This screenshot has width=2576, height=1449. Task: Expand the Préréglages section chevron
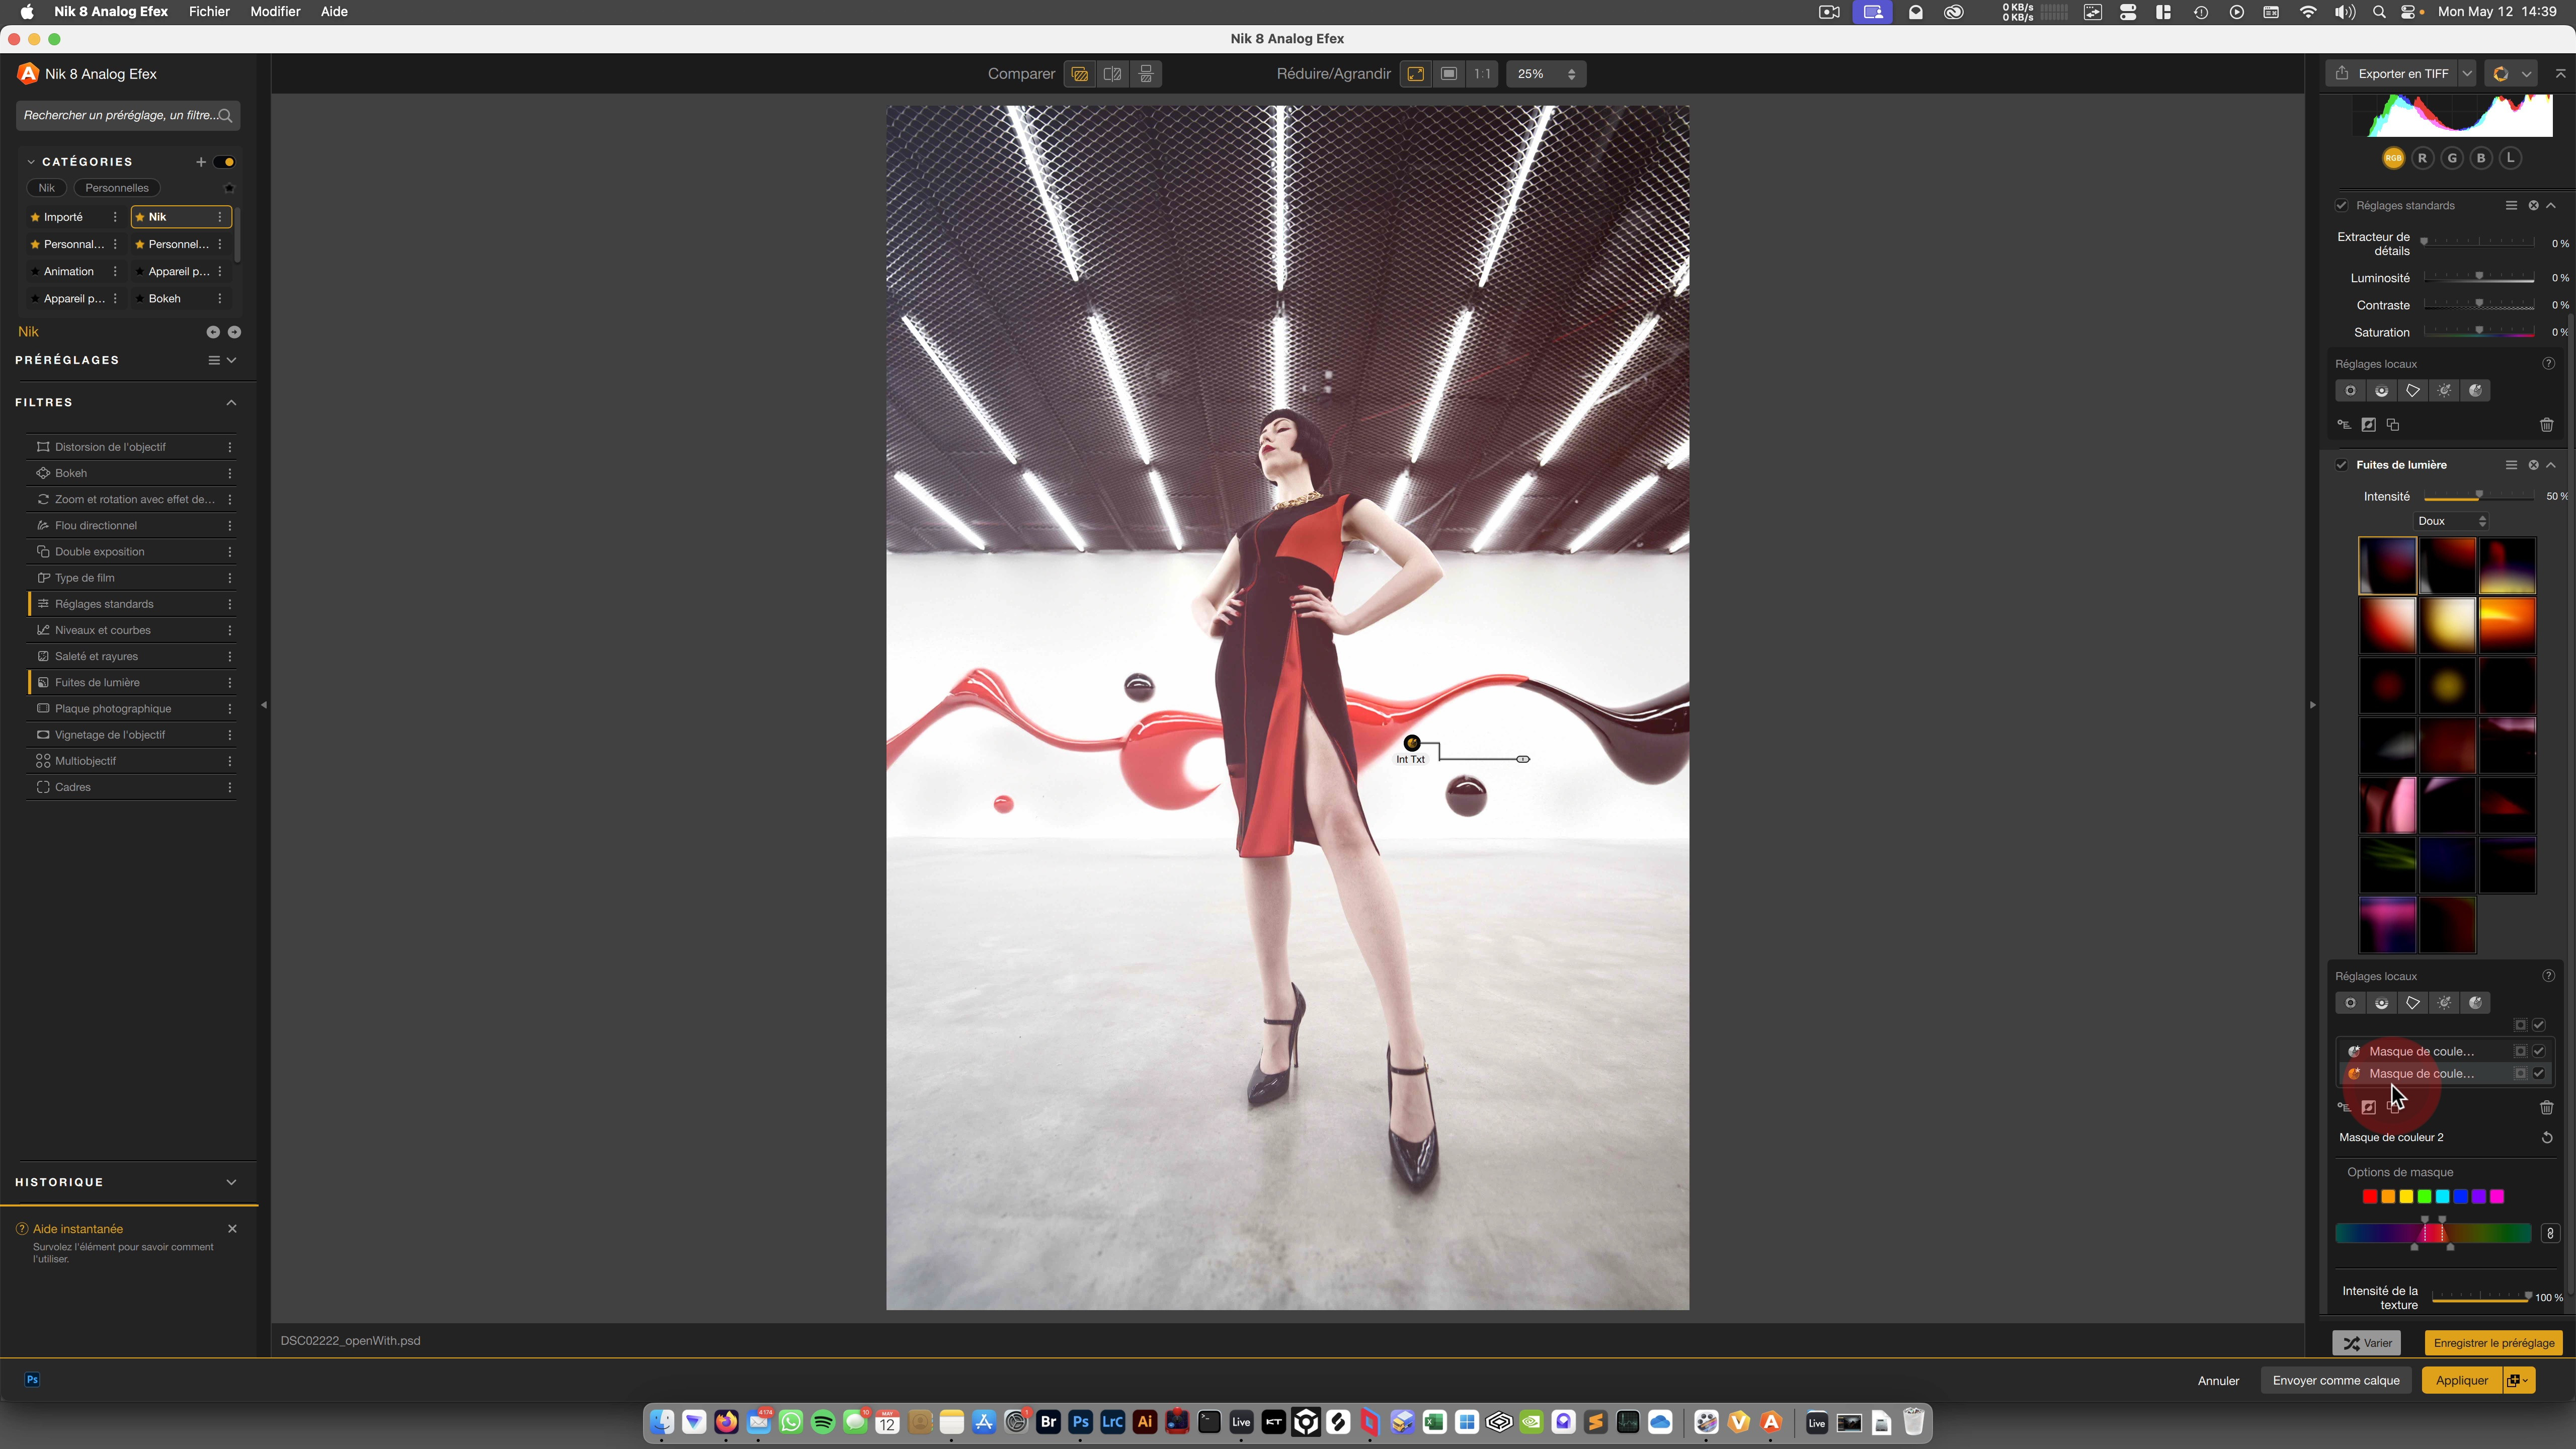[231, 360]
